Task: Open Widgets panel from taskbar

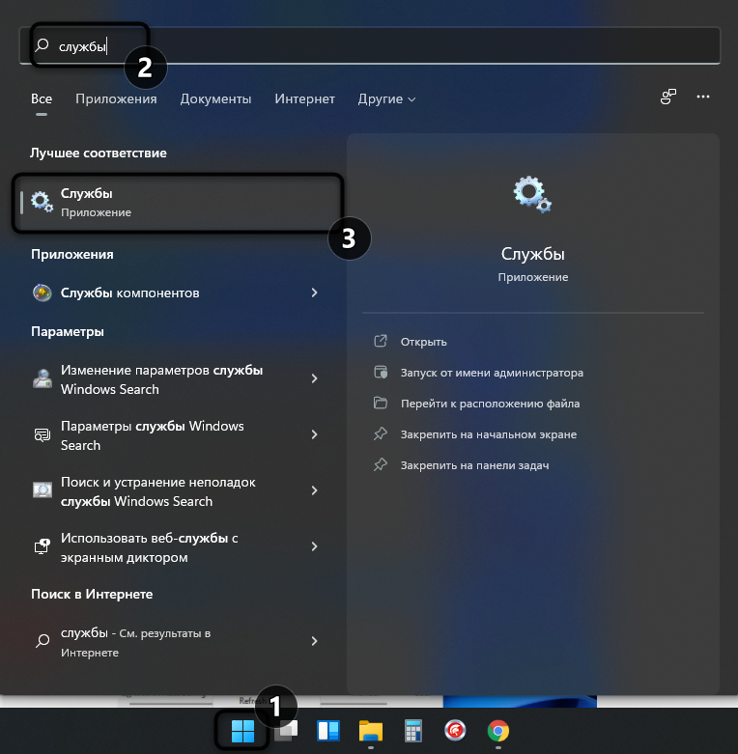Action: 328,731
